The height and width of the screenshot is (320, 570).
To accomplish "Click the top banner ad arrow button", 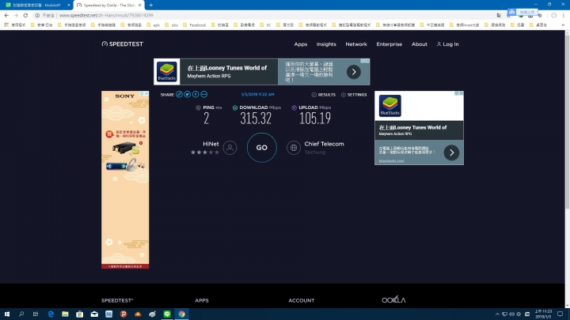I will point(353,72).
